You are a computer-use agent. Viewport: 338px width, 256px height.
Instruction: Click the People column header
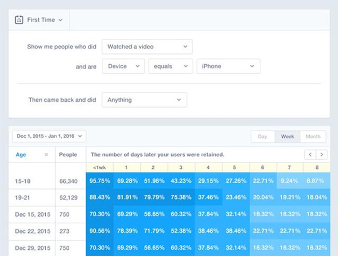[69, 154]
